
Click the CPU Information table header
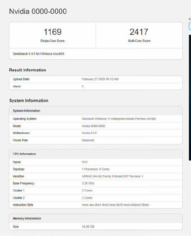click(x=96, y=154)
